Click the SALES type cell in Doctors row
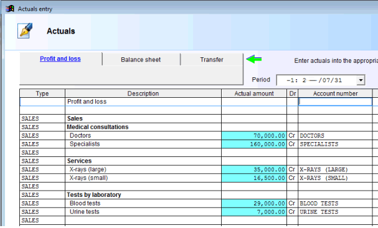378x228 pixels. click(42, 136)
